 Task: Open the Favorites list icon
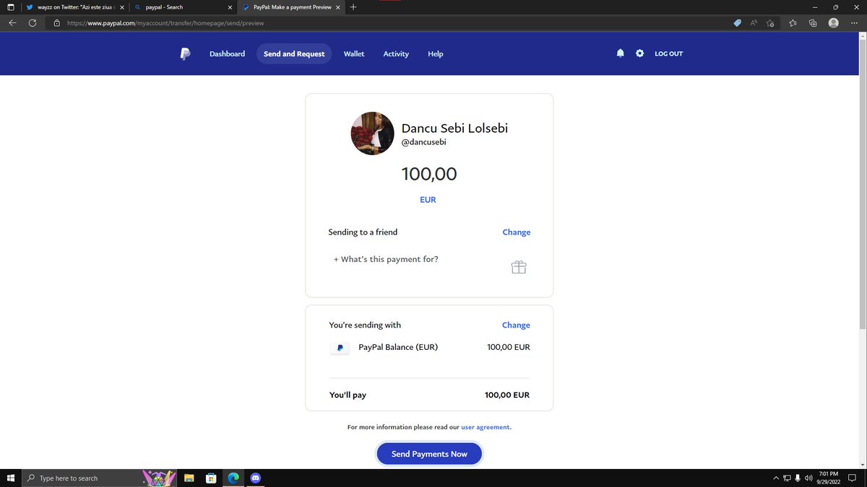pos(793,23)
